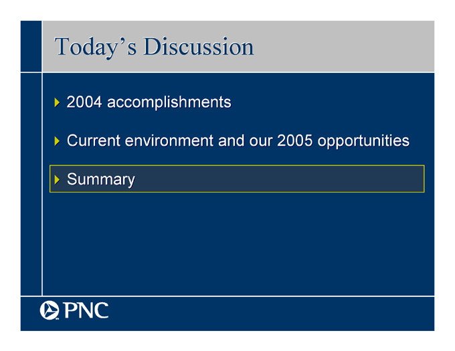Click the yellow arrow beside Current environment

(57, 141)
